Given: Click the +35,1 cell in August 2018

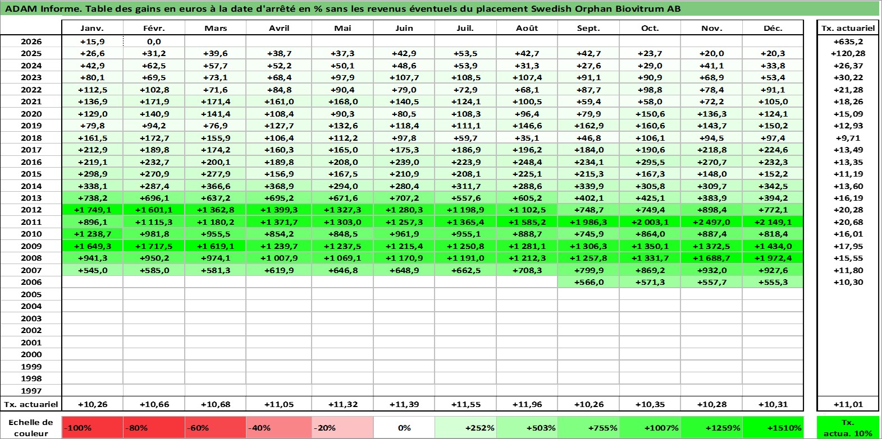Looking at the screenshot, I should 527,138.
